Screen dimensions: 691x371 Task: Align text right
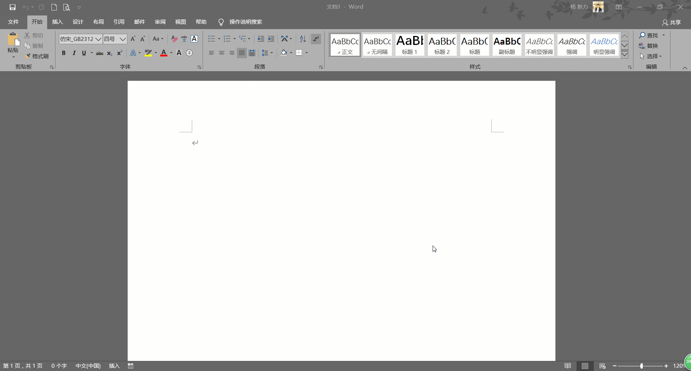(232, 53)
